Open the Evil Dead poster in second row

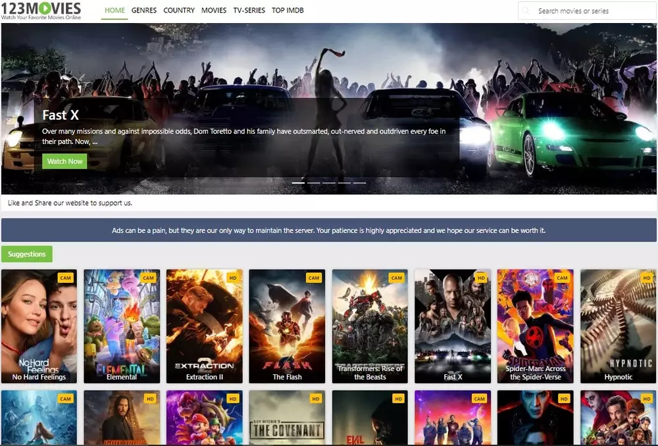[x=370, y=418]
